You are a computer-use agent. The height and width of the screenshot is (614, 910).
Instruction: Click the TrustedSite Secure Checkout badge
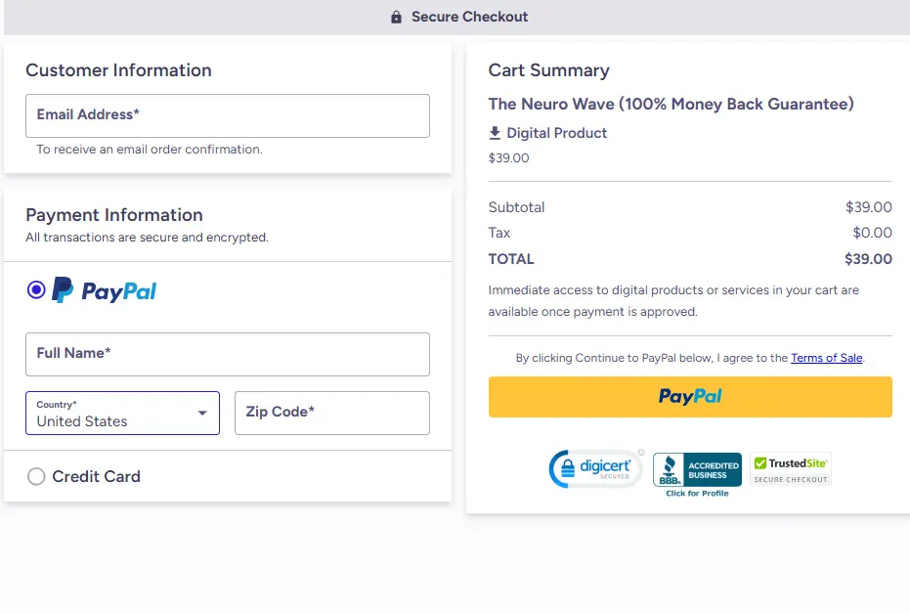(x=791, y=469)
